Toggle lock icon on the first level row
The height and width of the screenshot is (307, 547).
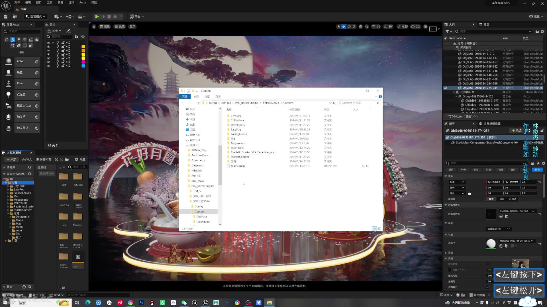point(63,43)
